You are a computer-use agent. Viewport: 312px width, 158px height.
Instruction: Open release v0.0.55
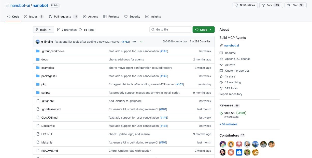pos(229,113)
